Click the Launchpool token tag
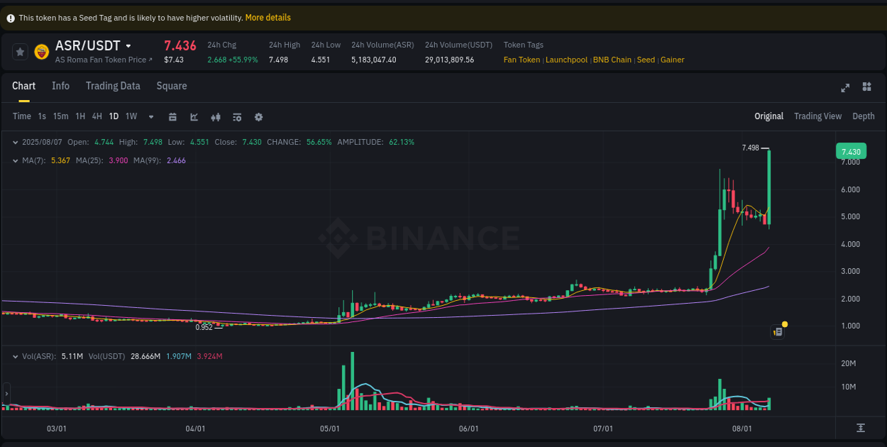Viewport: 887px width, 447px height. (566, 60)
